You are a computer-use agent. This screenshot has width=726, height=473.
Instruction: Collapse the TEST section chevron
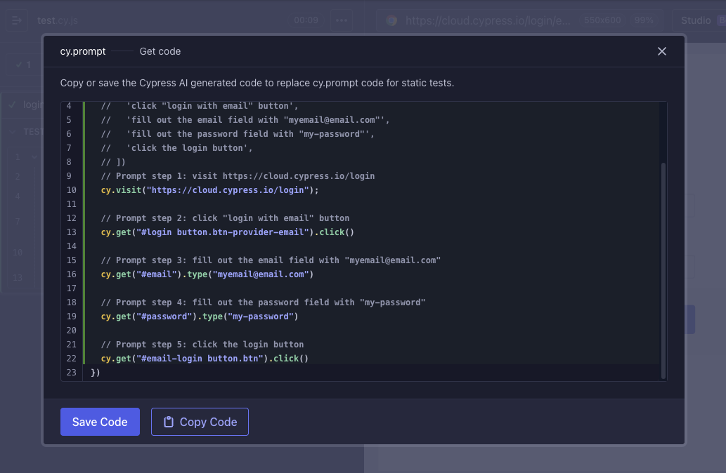(11, 131)
